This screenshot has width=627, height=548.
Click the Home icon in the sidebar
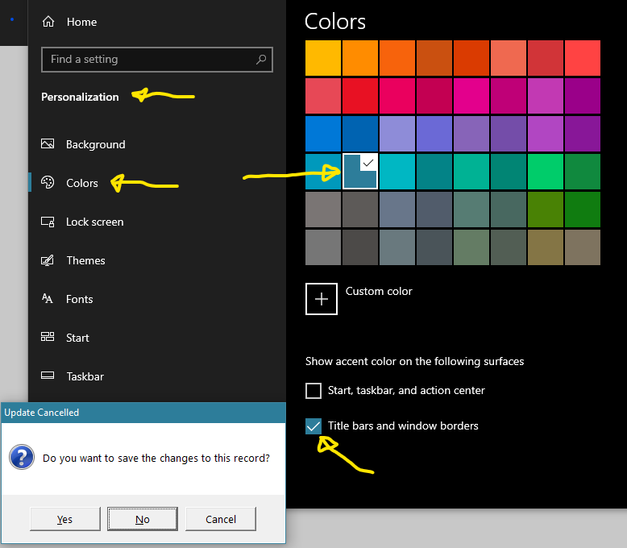click(x=48, y=22)
